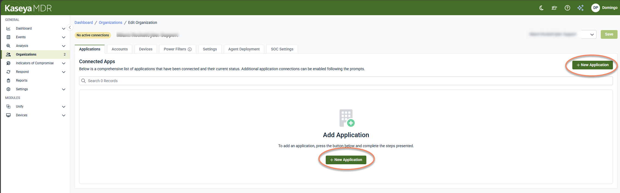Expand the Dashboard sidebar chevron

pyautogui.click(x=64, y=28)
